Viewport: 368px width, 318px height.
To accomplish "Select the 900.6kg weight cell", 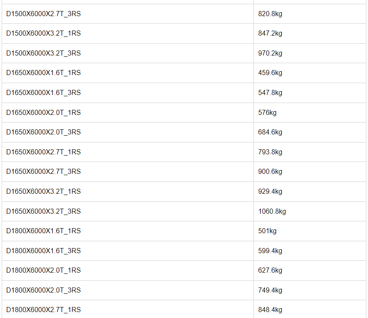I will [270, 172].
